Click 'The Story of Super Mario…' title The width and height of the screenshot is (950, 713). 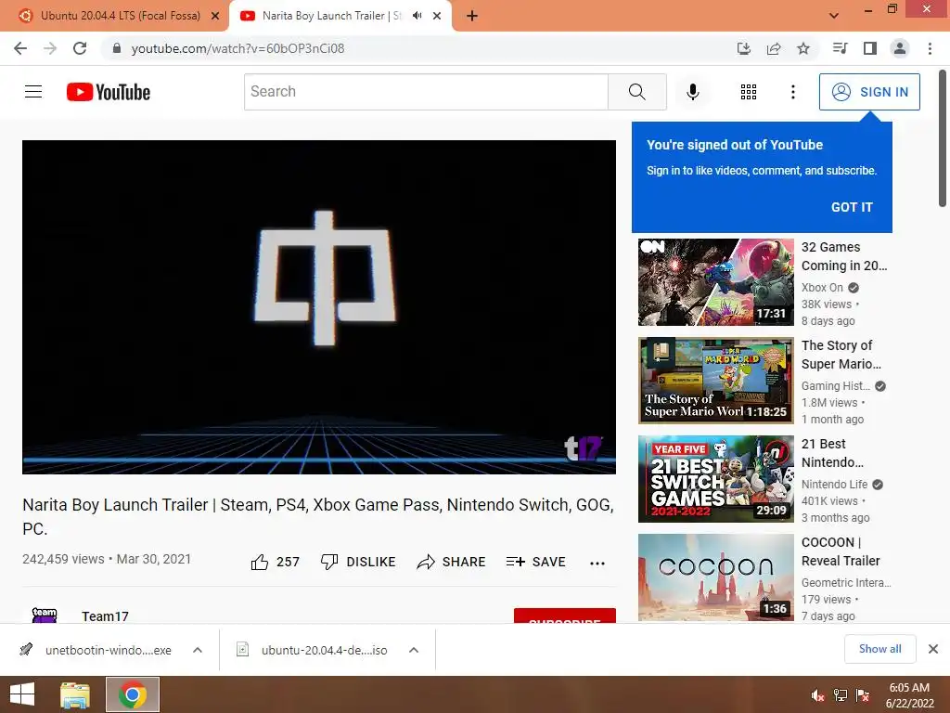(x=841, y=355)
